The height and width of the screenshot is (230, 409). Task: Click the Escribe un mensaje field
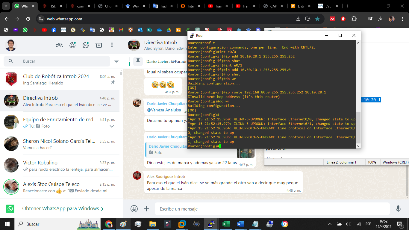[272, 209]
